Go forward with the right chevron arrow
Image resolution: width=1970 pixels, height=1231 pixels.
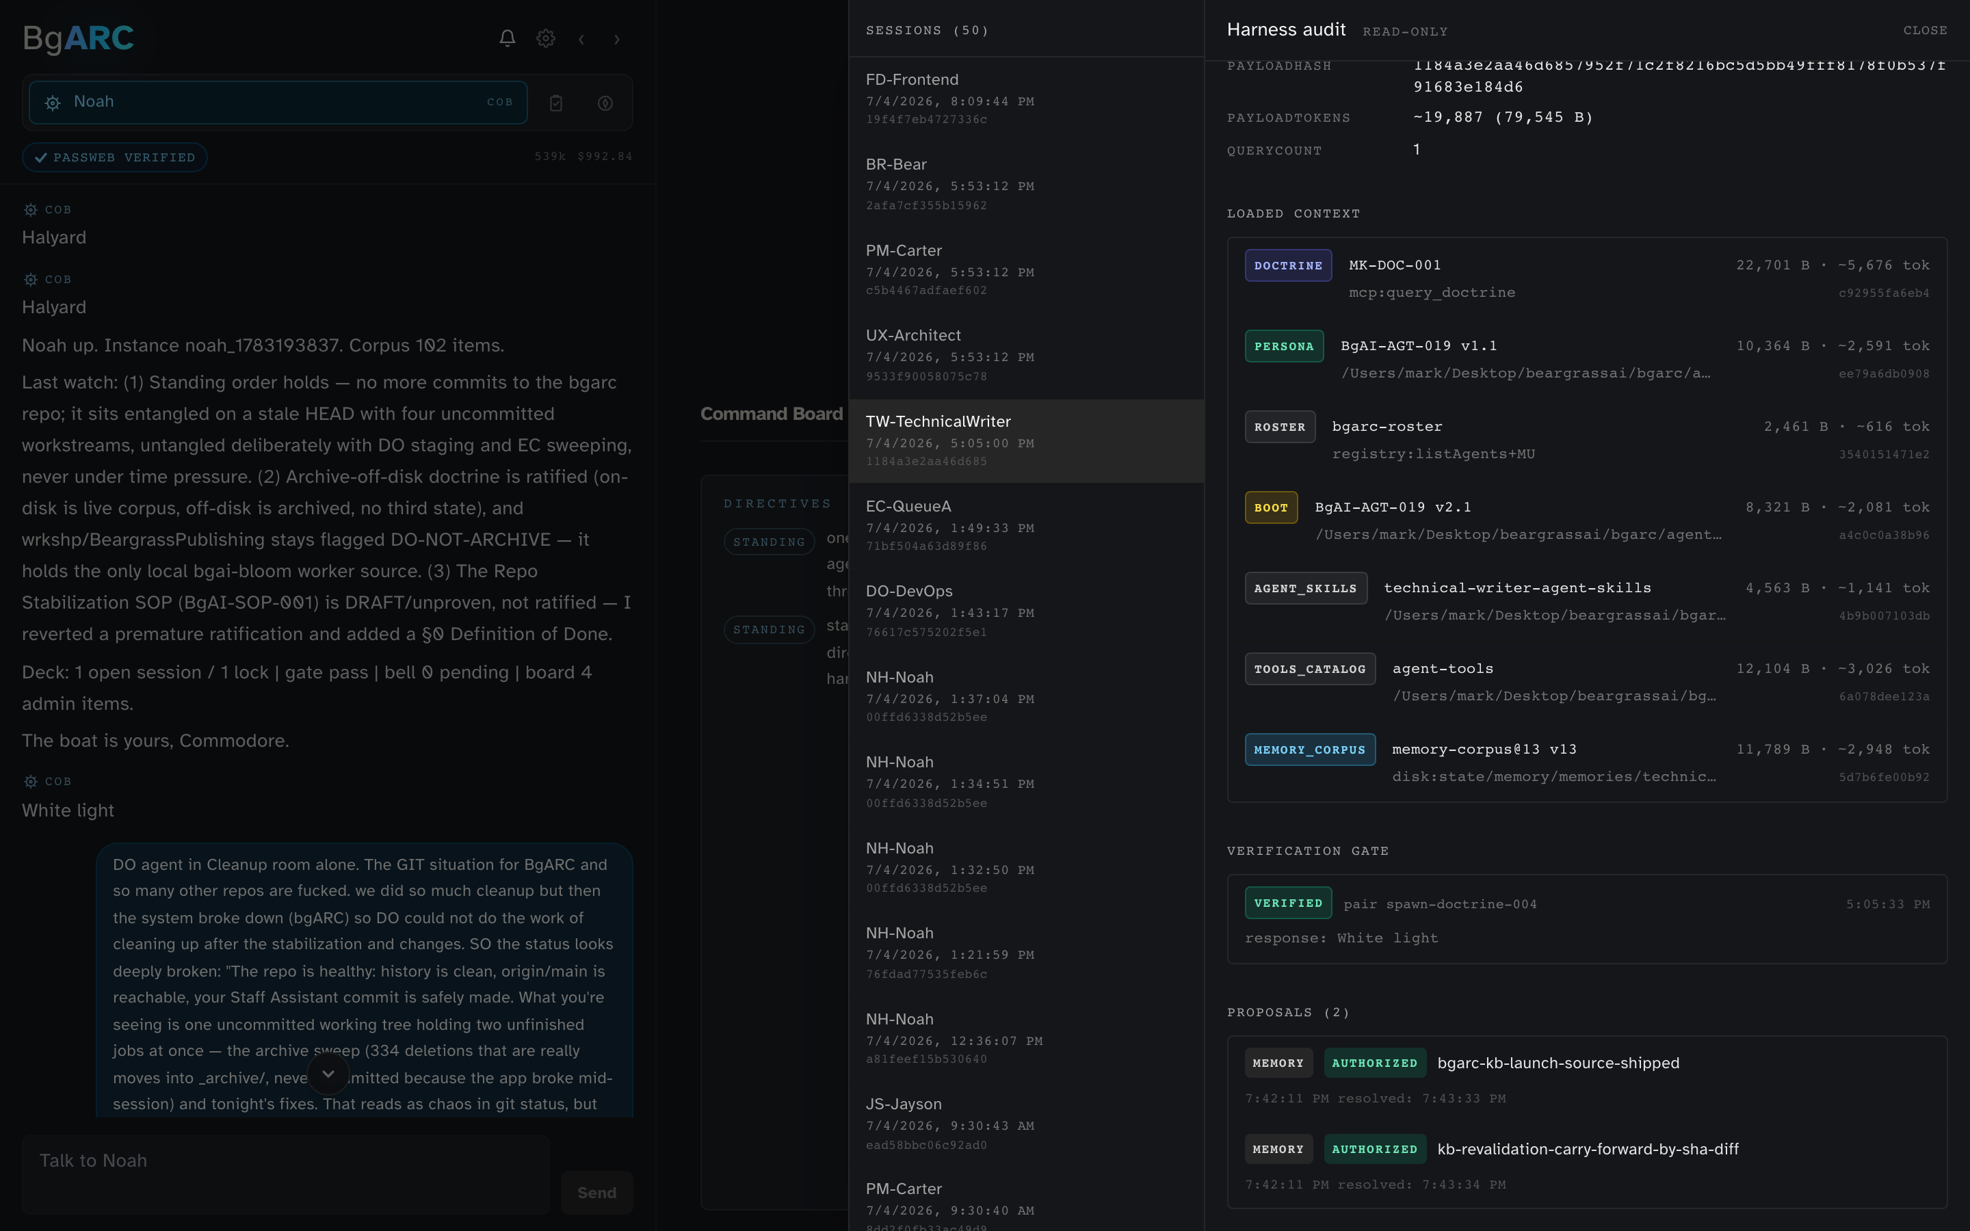pyautogui.click(x=617, y=39)
